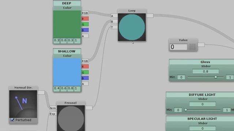Select the Lerp node preview
The width and height of the screenshot is (234, 131).
coord(132,27)
